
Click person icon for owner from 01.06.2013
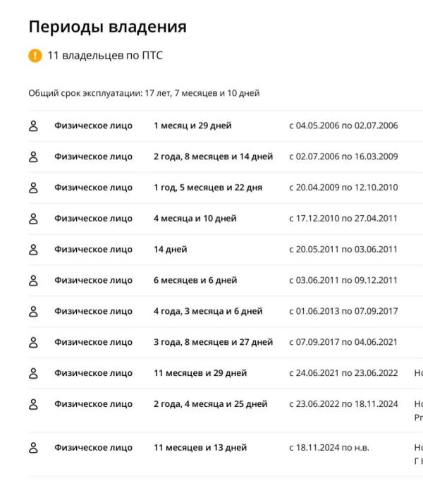click(x=32, y=311)
